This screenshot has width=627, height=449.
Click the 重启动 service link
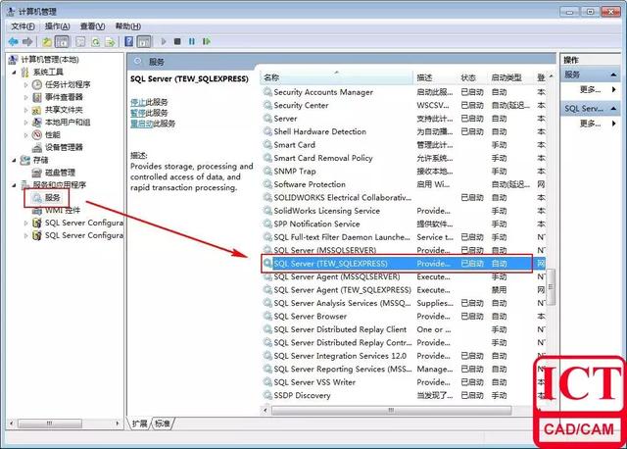click(141, 124)
